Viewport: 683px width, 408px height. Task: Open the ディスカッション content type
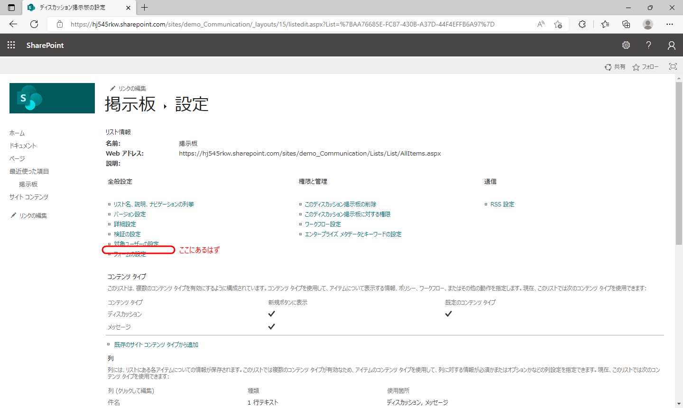[125, 314]
